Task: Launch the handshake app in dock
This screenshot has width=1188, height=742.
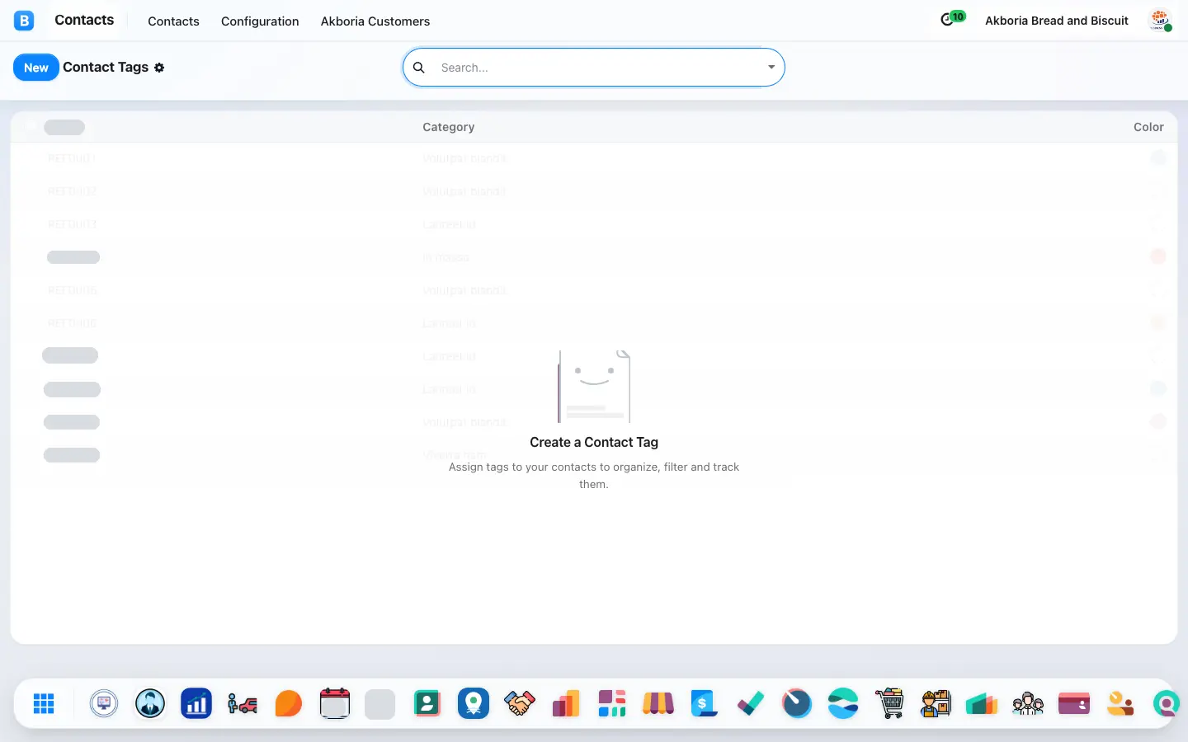Action: tap(520, 703)
